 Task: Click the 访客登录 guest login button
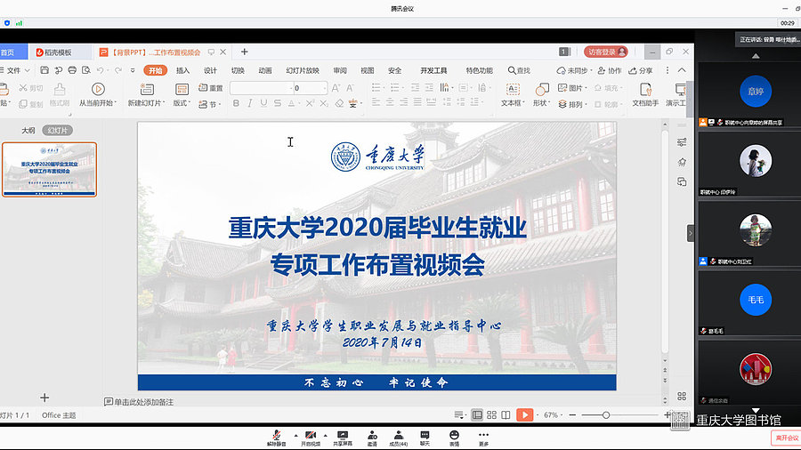(606, 52)
